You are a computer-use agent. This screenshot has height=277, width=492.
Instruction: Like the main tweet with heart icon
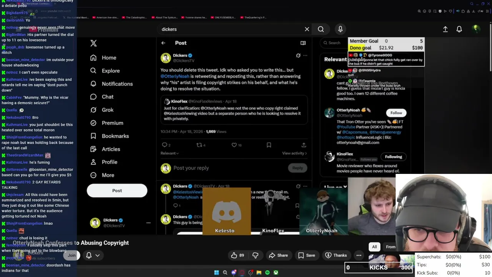(x=234, y=145)
